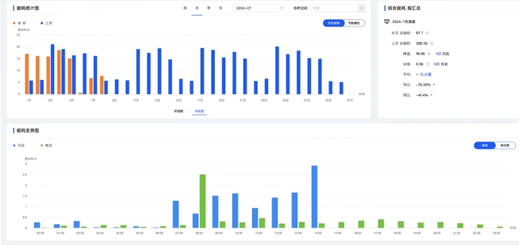Toggle the blue 上月 legend marker
The image size is (519, 245).
[42, 24]
